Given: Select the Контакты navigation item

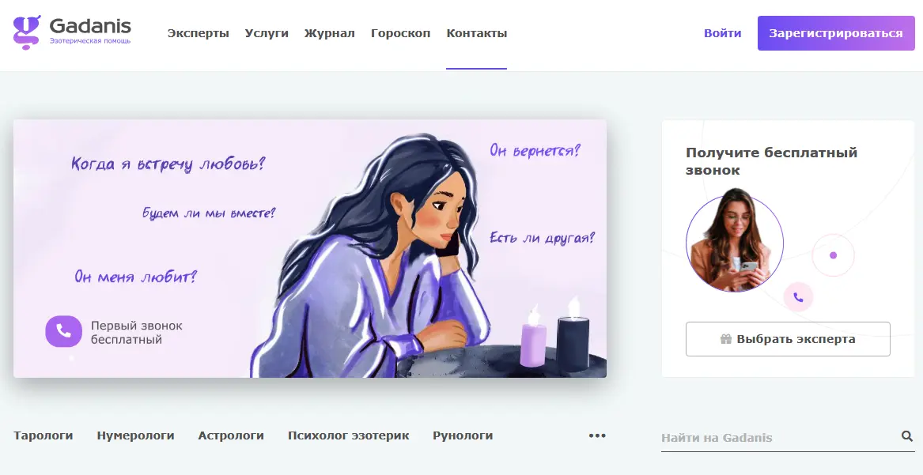Looking at the screenshot, I should pos(477,33).
